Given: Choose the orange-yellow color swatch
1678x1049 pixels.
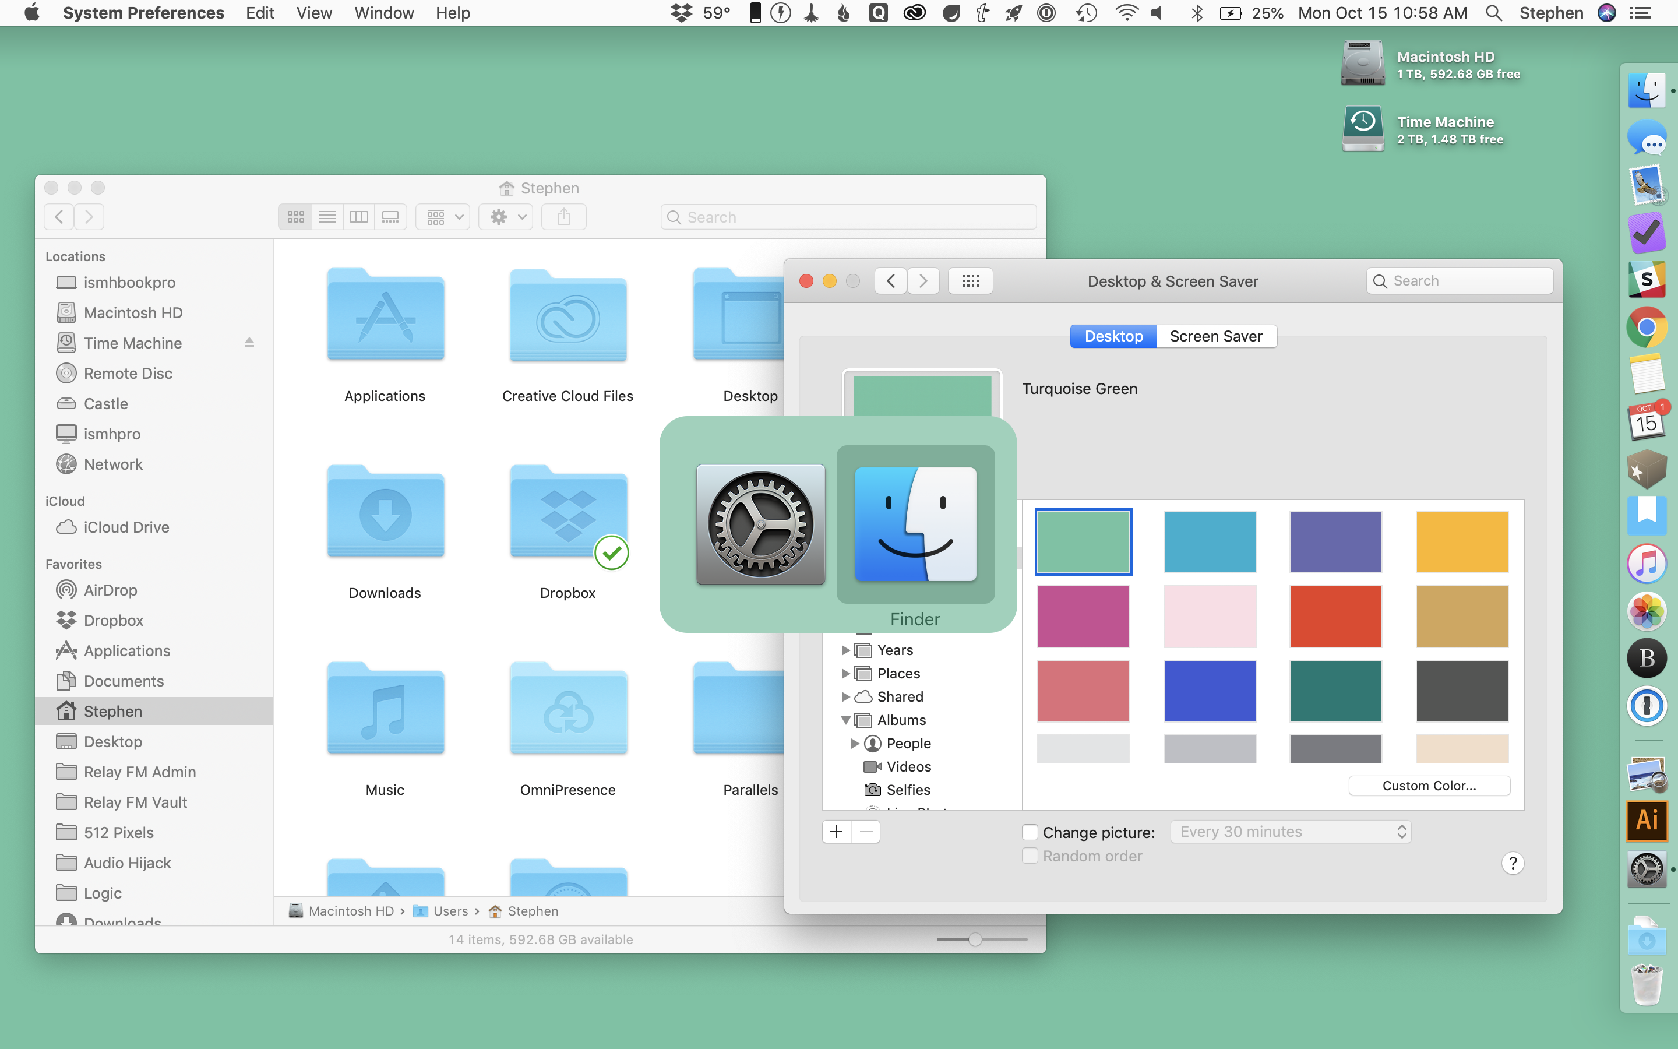Looking at the screenshot, I should [1462, 542].
